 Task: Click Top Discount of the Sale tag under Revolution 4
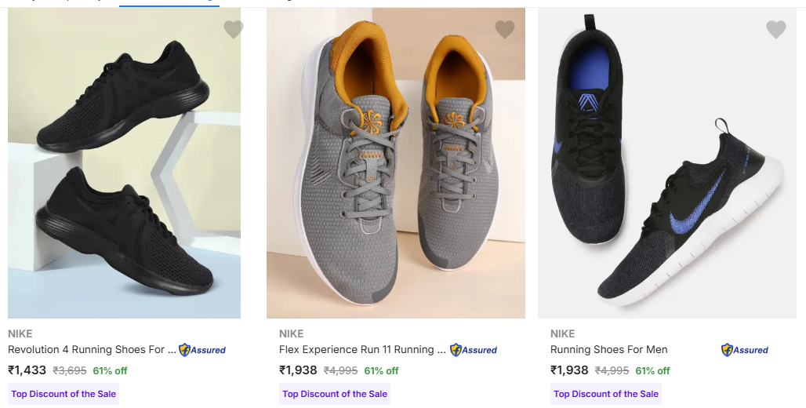64,394
